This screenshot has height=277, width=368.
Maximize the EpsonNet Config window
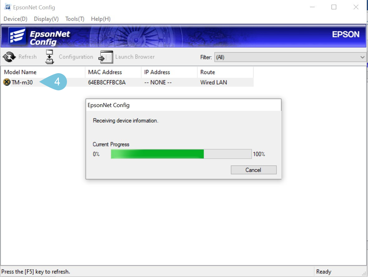pyautogui.click(x=334, y=7)
